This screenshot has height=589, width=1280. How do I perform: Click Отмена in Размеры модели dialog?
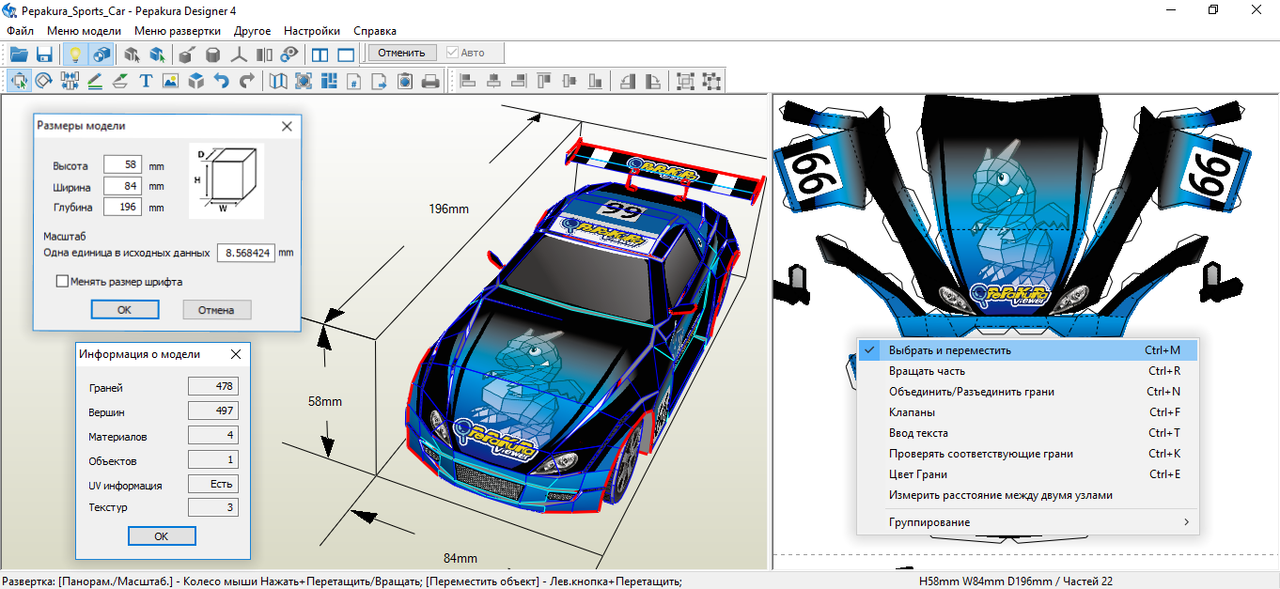pos(217,310)
